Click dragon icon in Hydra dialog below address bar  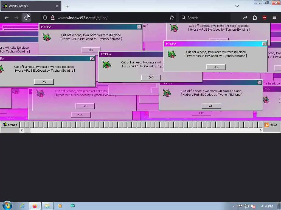47,37
